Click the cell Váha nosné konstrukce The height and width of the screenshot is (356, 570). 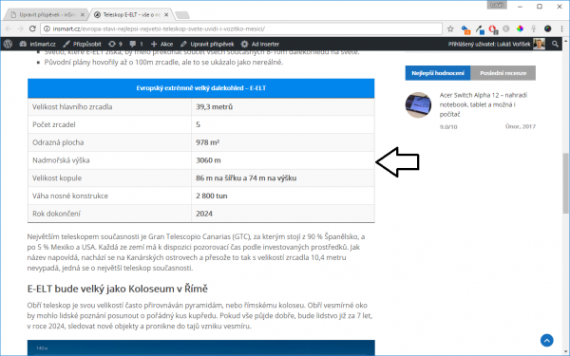point(110,196)
